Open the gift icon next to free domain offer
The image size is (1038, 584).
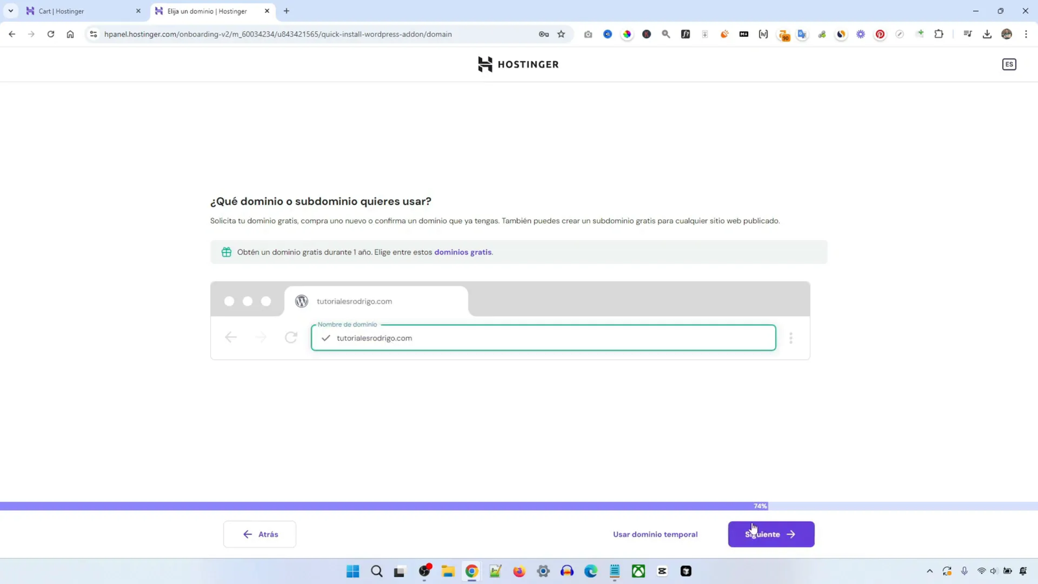[226, 252]
